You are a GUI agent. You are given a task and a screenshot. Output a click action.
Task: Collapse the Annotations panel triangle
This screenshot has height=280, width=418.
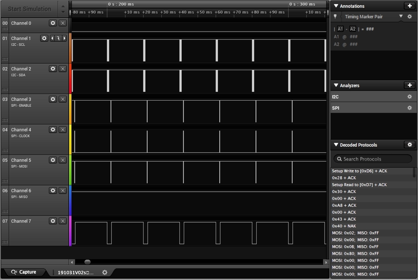(x=336, y=6)
